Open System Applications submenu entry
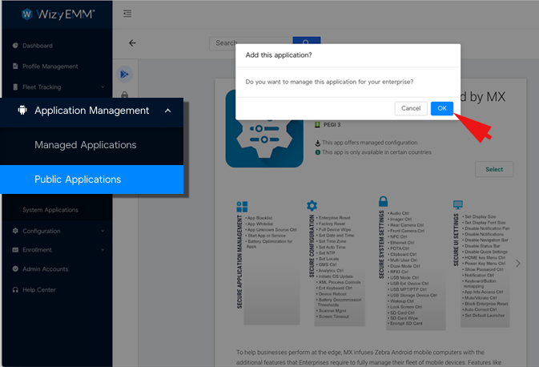 tap(50, 210)
